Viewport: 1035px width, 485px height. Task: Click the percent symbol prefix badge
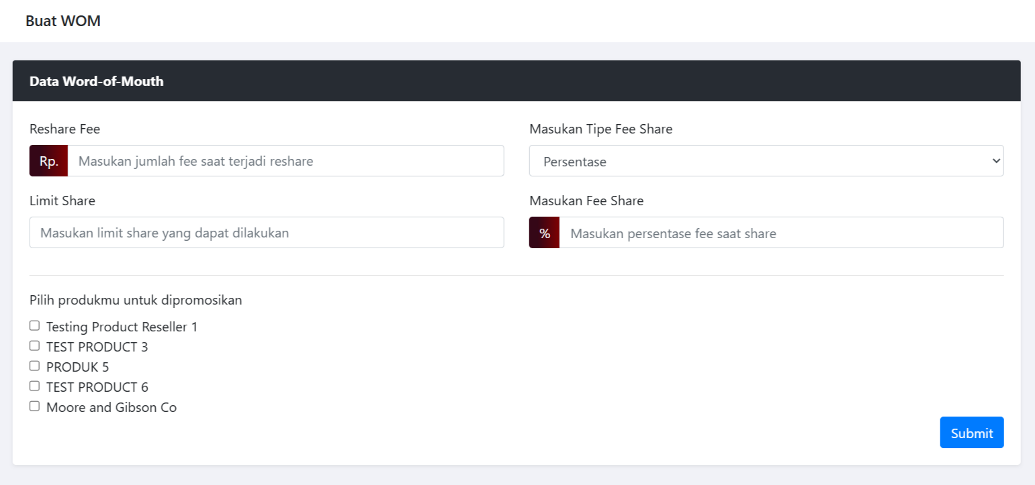point(544,233)
